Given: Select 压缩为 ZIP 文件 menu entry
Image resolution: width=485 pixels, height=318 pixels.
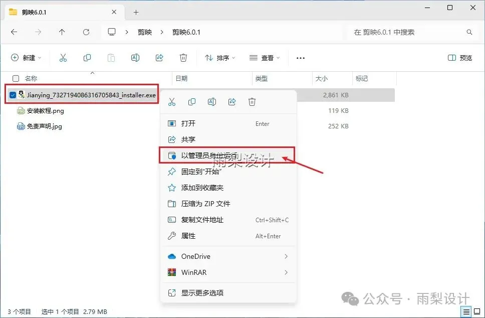Looking at the screenshot, I should pos(228,204).
